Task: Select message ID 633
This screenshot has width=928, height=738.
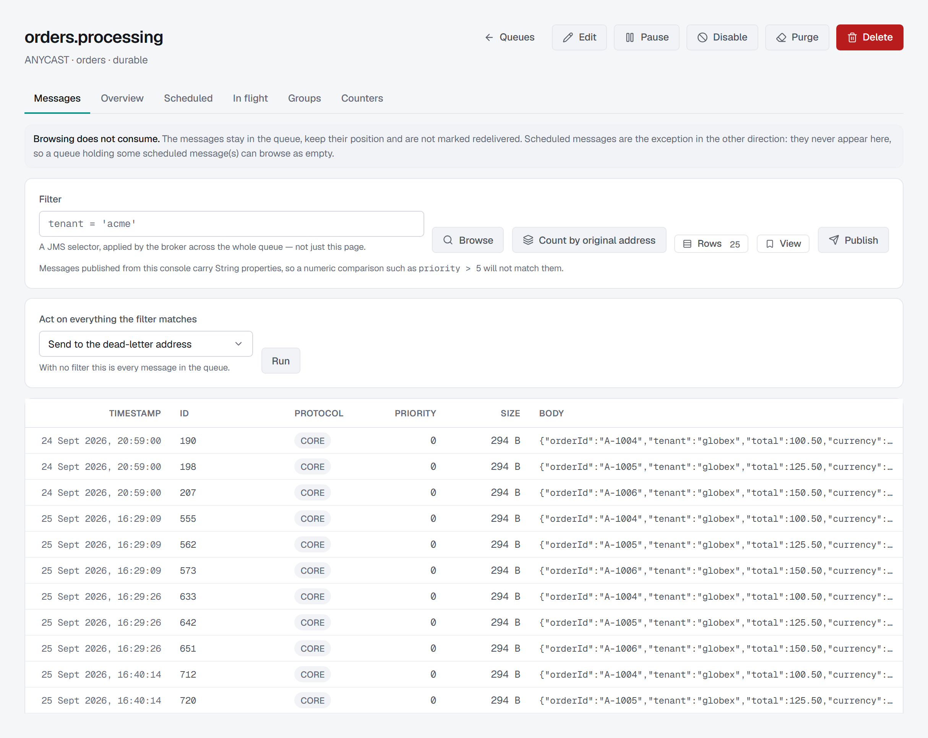Action: tap(188, 597)
